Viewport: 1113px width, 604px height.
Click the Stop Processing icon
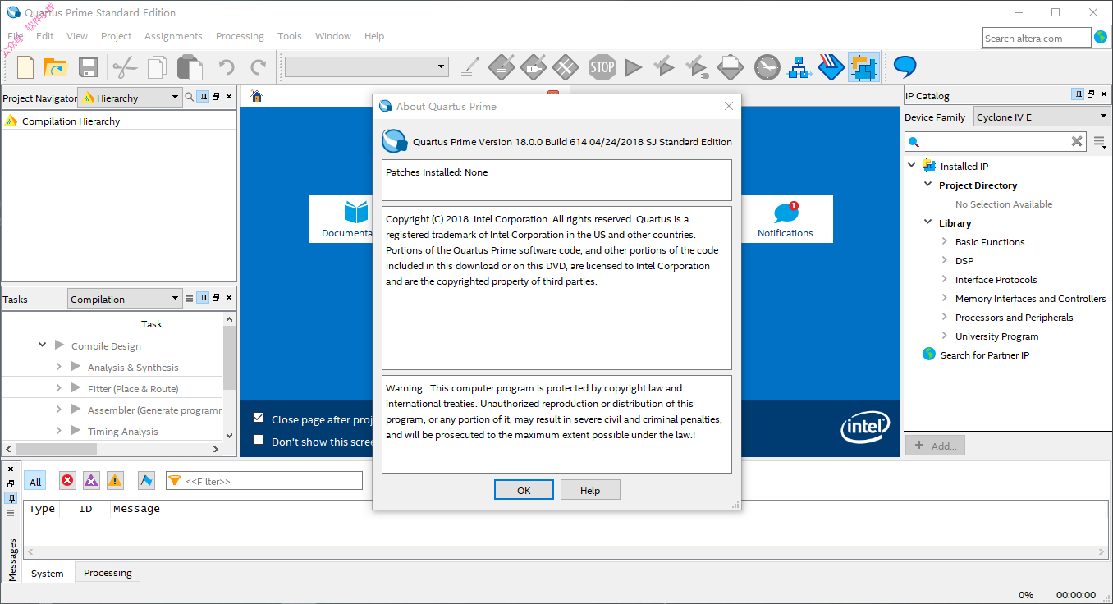tap(602, 67)
